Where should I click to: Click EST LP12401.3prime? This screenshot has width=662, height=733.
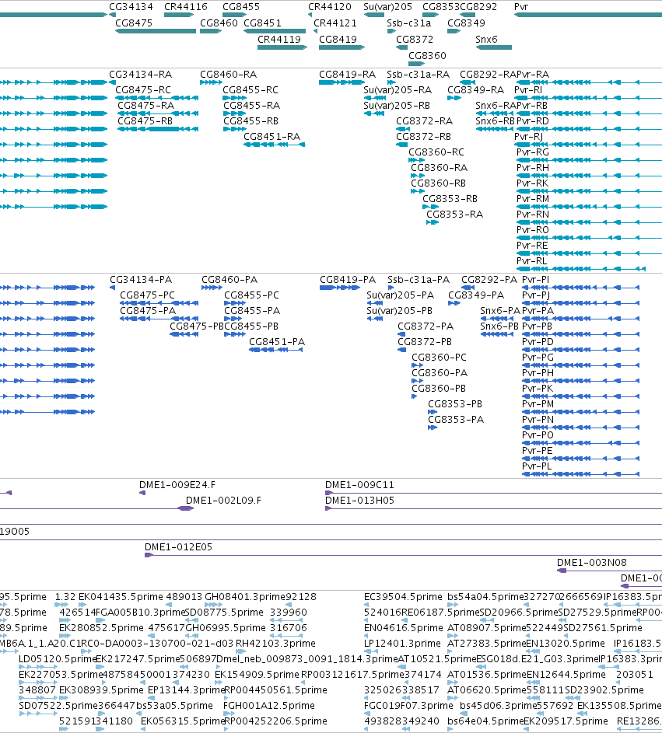(x=402, y=644)
